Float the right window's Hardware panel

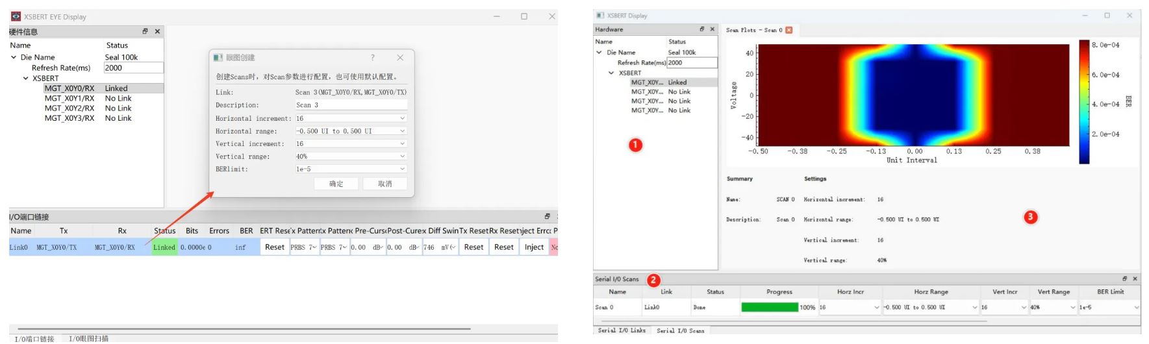click(x=701, y=29)
